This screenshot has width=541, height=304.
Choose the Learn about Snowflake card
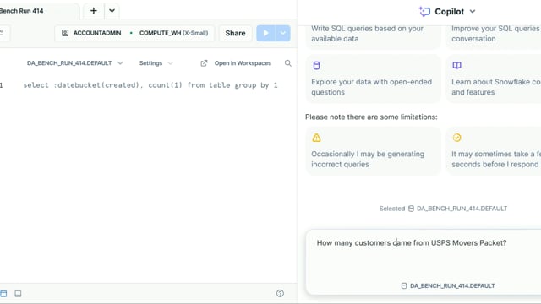click(x=494, y=79)
